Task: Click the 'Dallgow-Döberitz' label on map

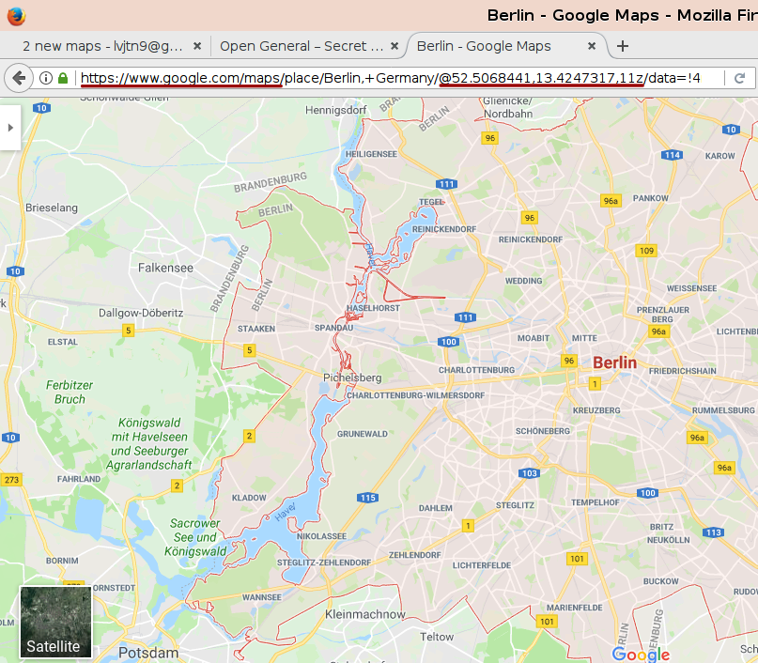Action: (x=141, y=313)
